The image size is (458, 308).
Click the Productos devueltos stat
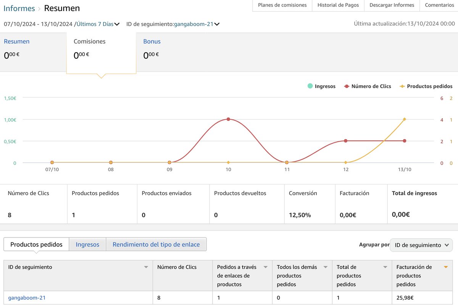click(x=247, y=204)
